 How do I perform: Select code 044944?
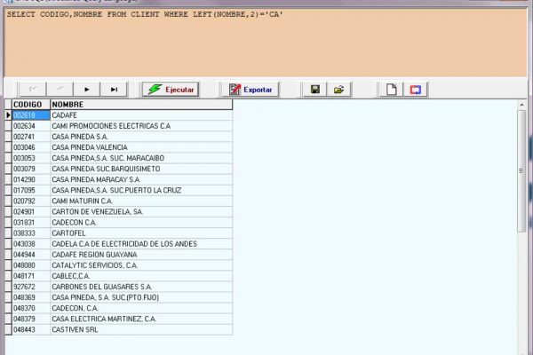pos(31,255)
